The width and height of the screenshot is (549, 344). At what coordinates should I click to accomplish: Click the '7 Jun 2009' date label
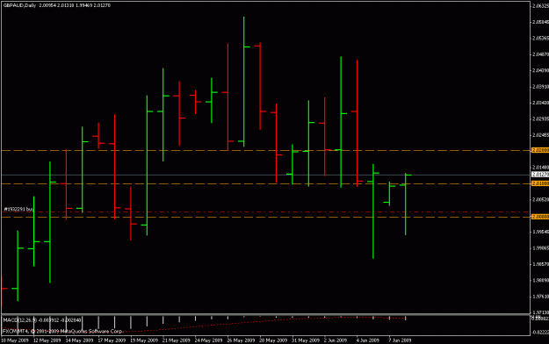click(x=400, y=340)
